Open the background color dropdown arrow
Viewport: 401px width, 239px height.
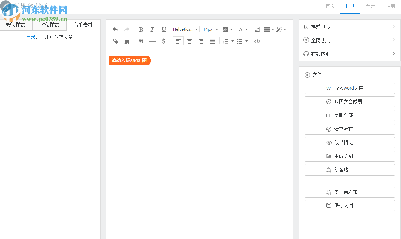click(x=231, y=29)
